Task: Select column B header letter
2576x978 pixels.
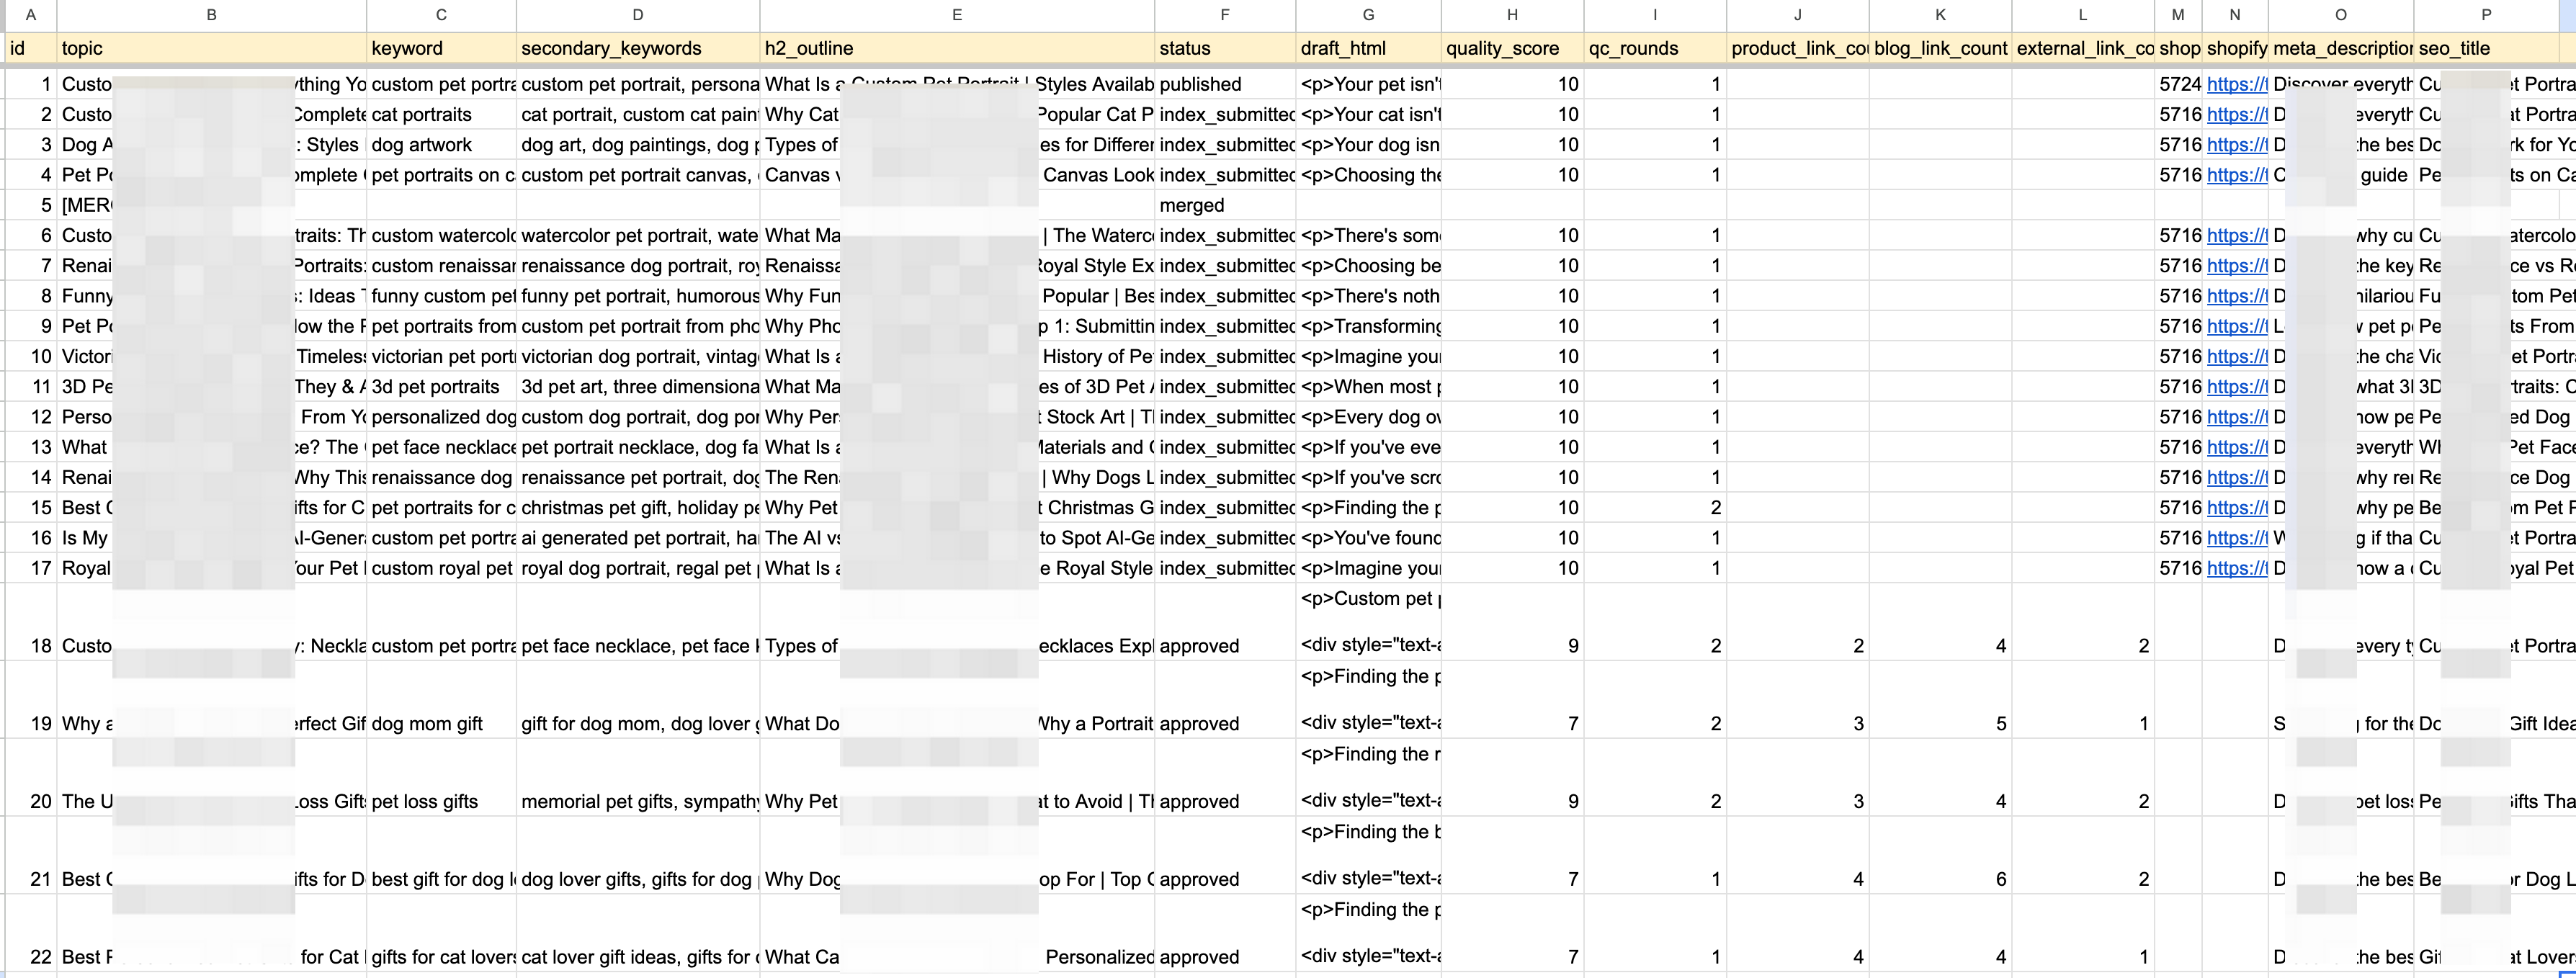Action: 211,14
